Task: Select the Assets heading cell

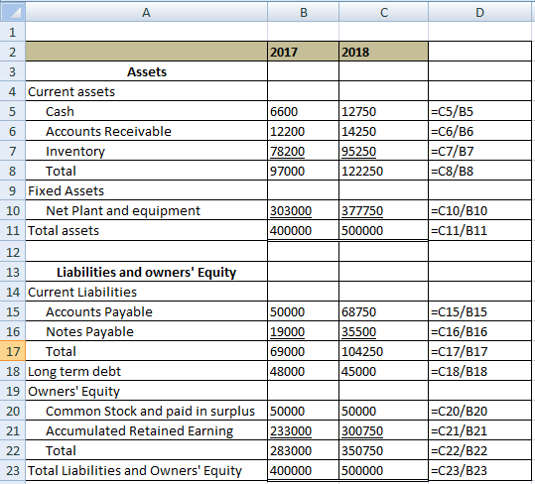Action: [x=146, y=71]
